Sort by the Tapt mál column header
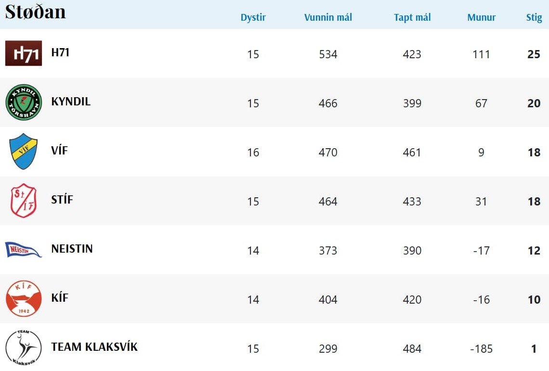 point(412,18)
